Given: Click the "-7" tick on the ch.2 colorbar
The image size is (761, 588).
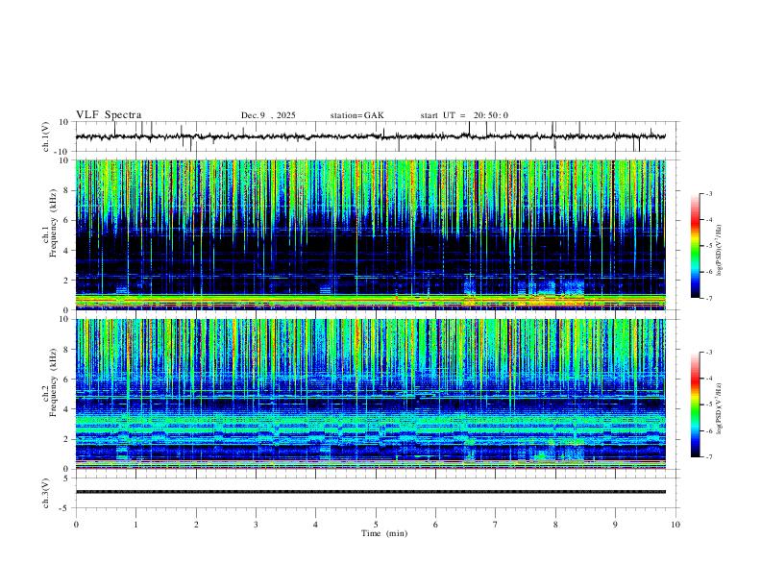Looking at the screenshot, I should click(x=708, y=456).
